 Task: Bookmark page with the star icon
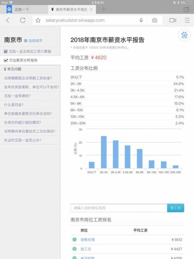38,20
